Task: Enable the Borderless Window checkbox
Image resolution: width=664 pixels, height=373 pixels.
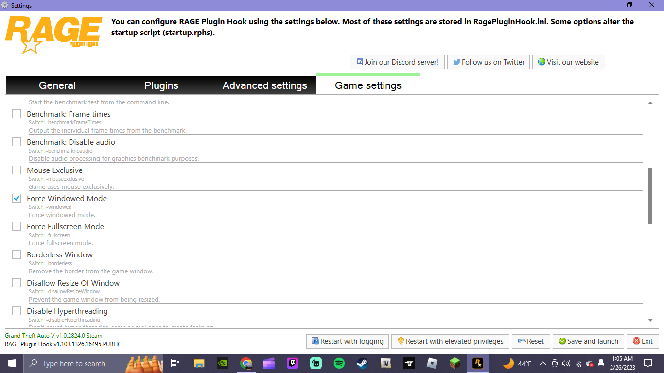Action: tap(17, 254)
